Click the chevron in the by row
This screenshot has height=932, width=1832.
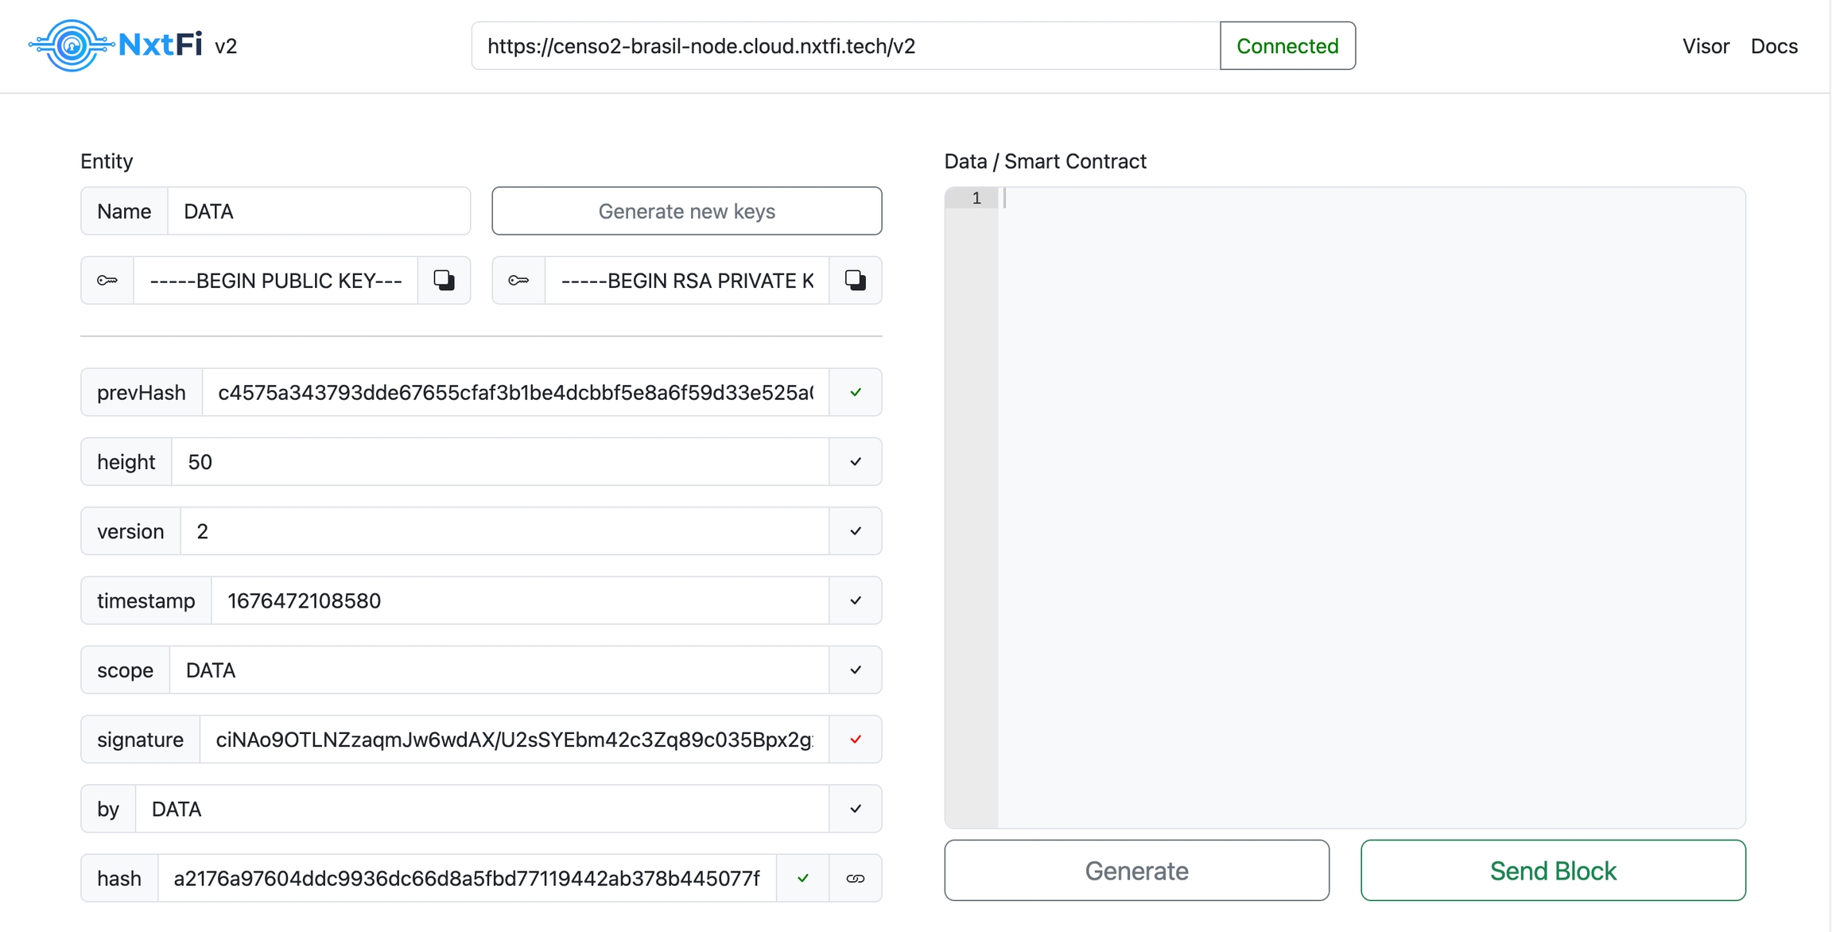coord(855,809)
